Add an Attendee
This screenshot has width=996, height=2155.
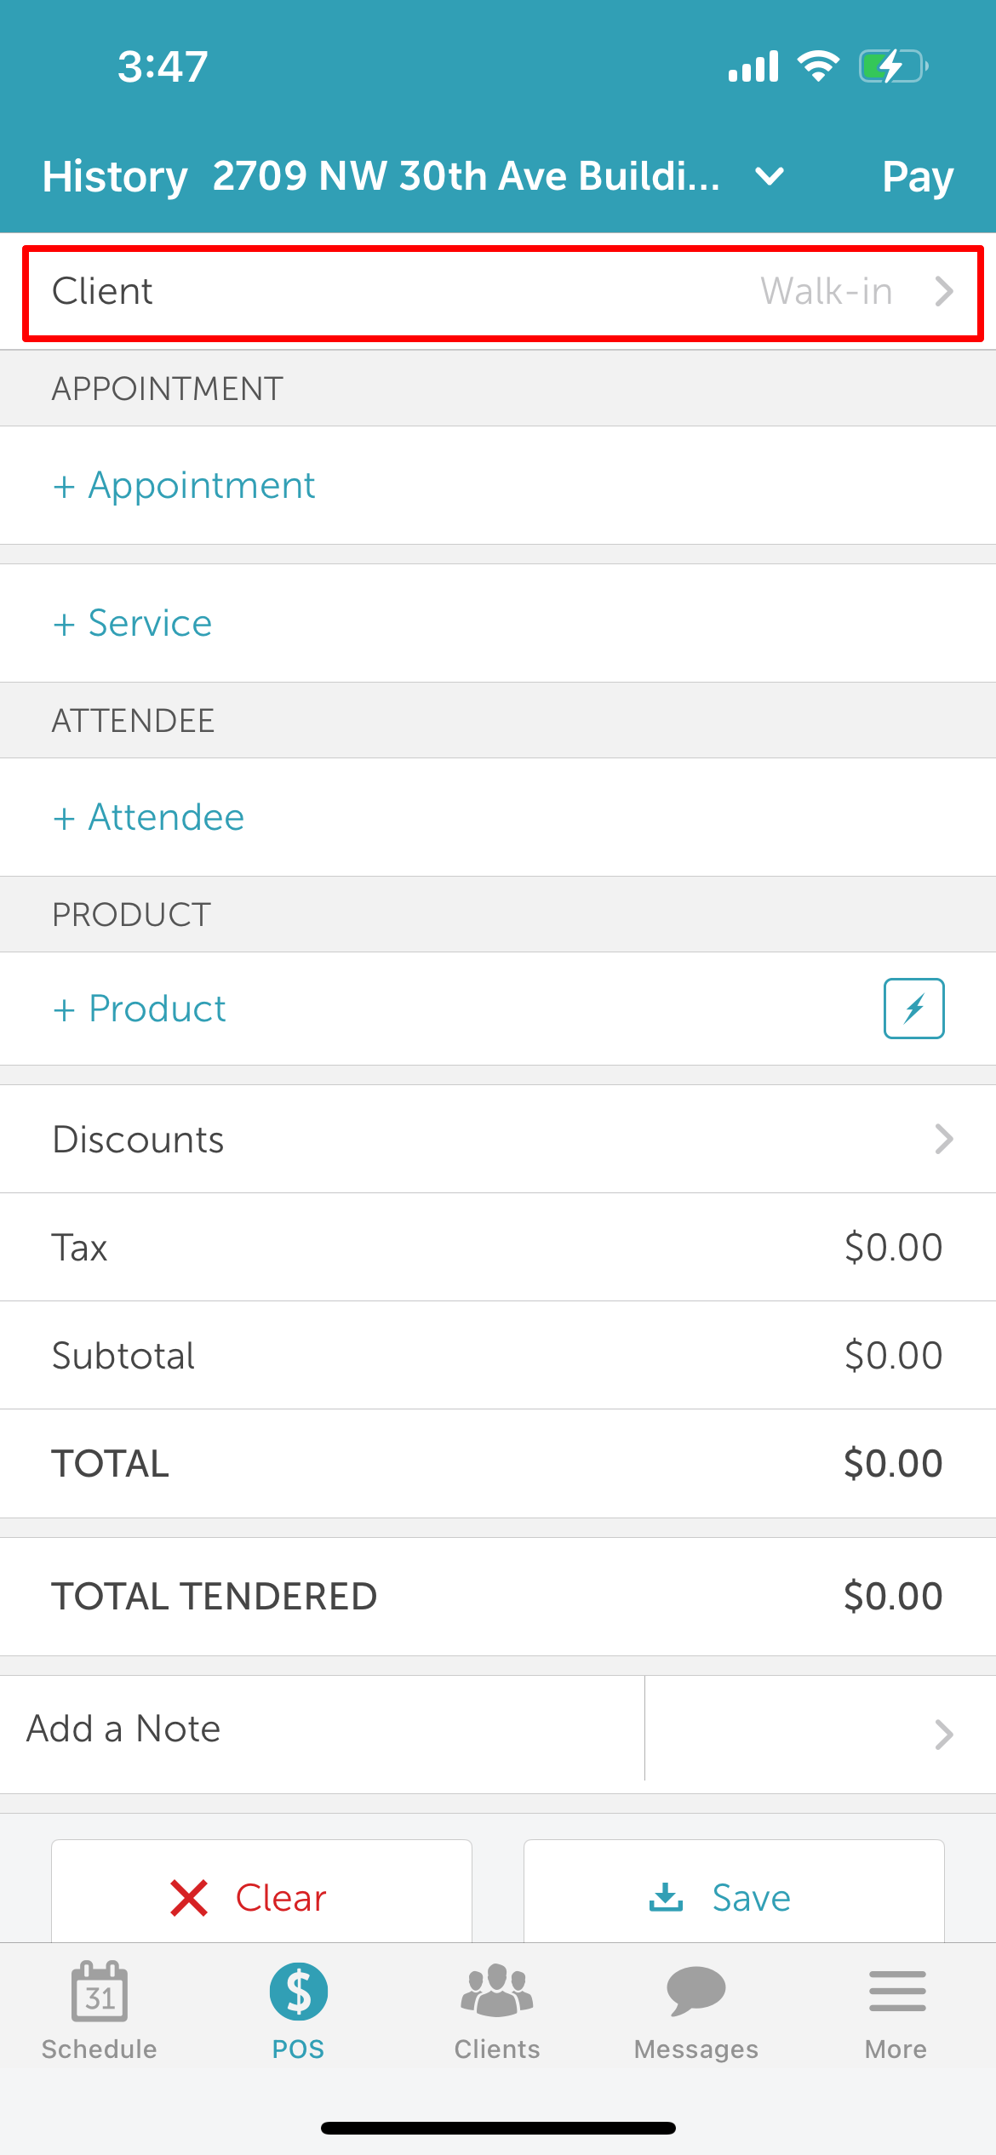(148, 817)
